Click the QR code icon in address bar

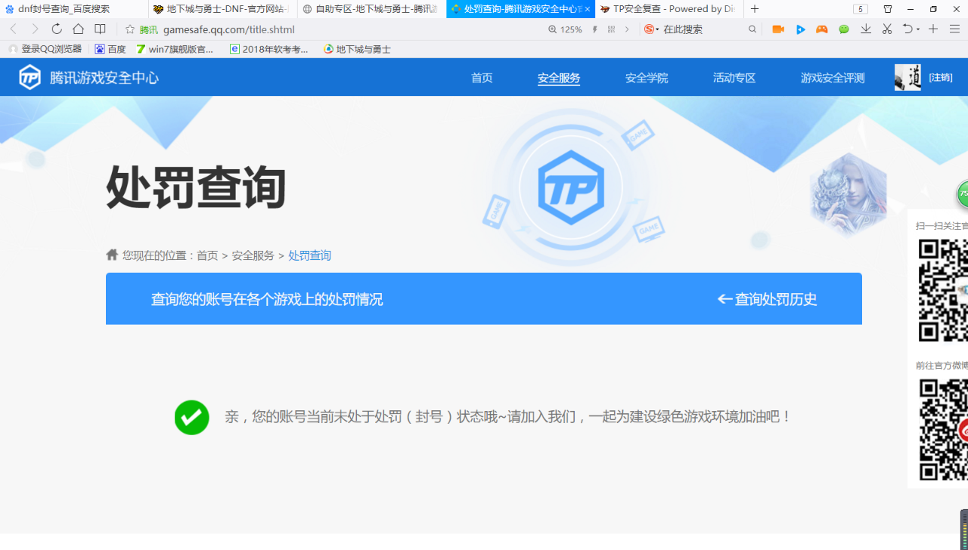click(611, 29)
